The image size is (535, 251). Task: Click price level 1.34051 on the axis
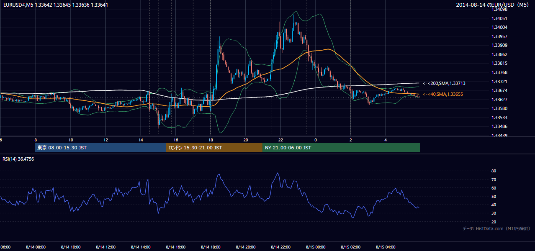[499, 18]
